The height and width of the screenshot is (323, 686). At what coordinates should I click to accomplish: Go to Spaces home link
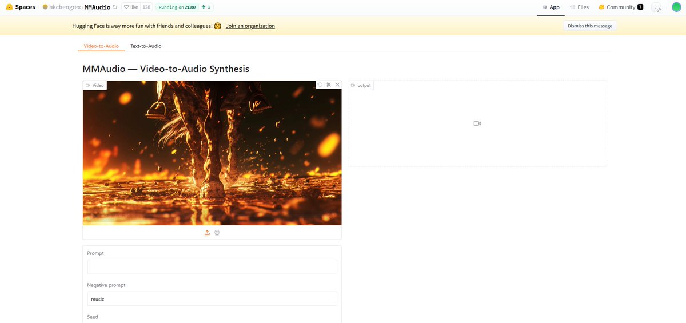coord(25,7)
